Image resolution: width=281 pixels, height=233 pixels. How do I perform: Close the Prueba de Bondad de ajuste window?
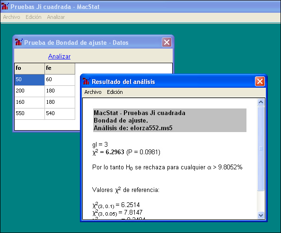pos(167,42)
